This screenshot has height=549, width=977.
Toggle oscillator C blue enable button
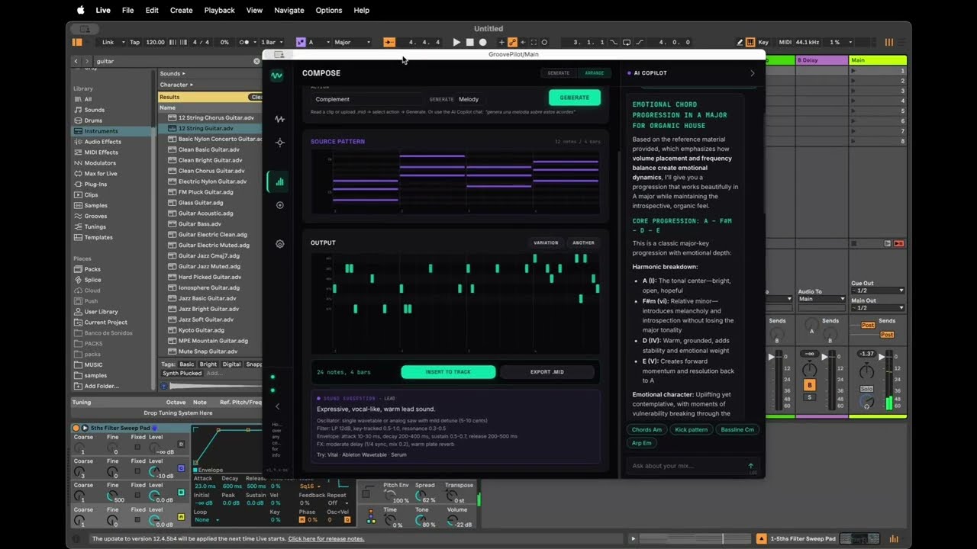[181, 468]
